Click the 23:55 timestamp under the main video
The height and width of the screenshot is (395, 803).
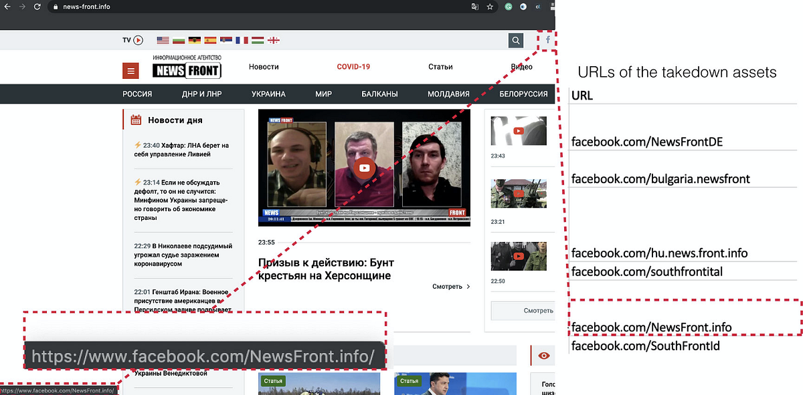click(266, 242)
